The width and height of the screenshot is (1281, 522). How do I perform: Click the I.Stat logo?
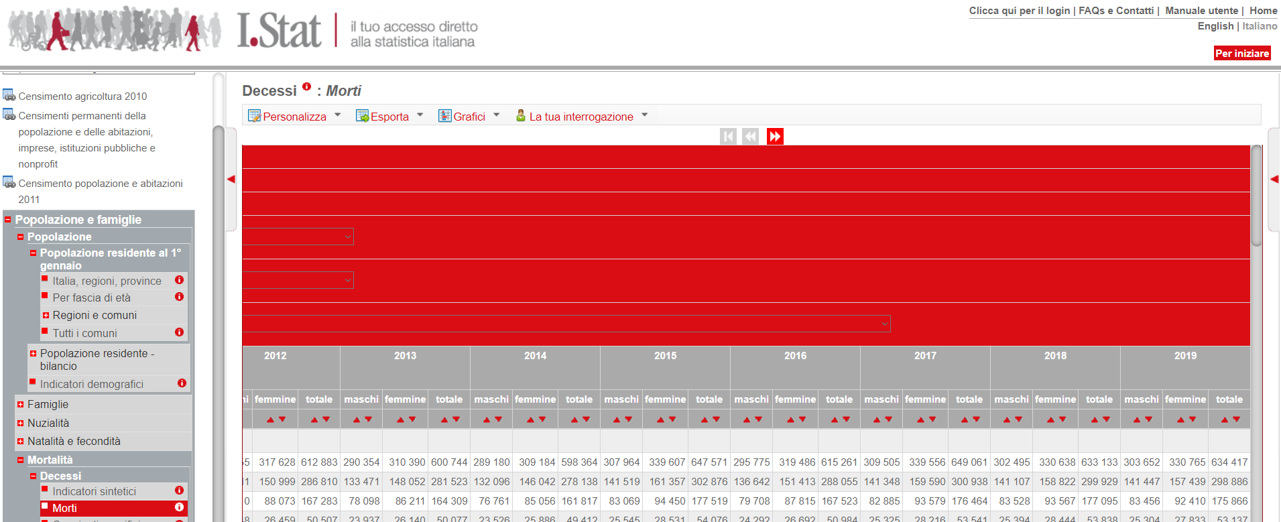(x=280, y=31)
